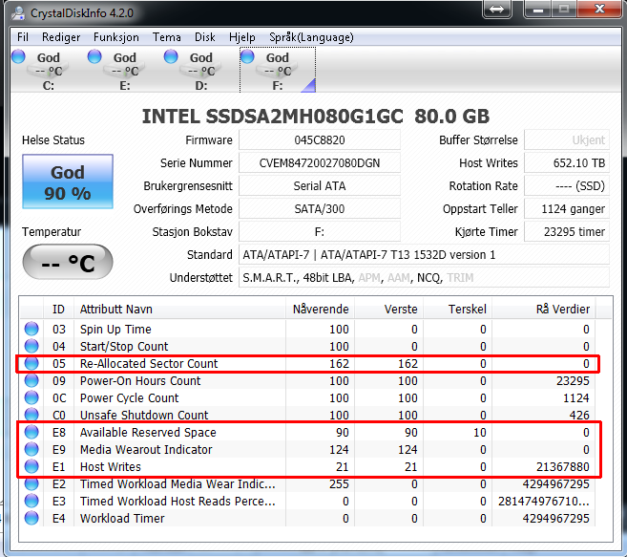Select the Available Reserved Space attribute name
Screen dimensions: 627x557
coord(148,433)
